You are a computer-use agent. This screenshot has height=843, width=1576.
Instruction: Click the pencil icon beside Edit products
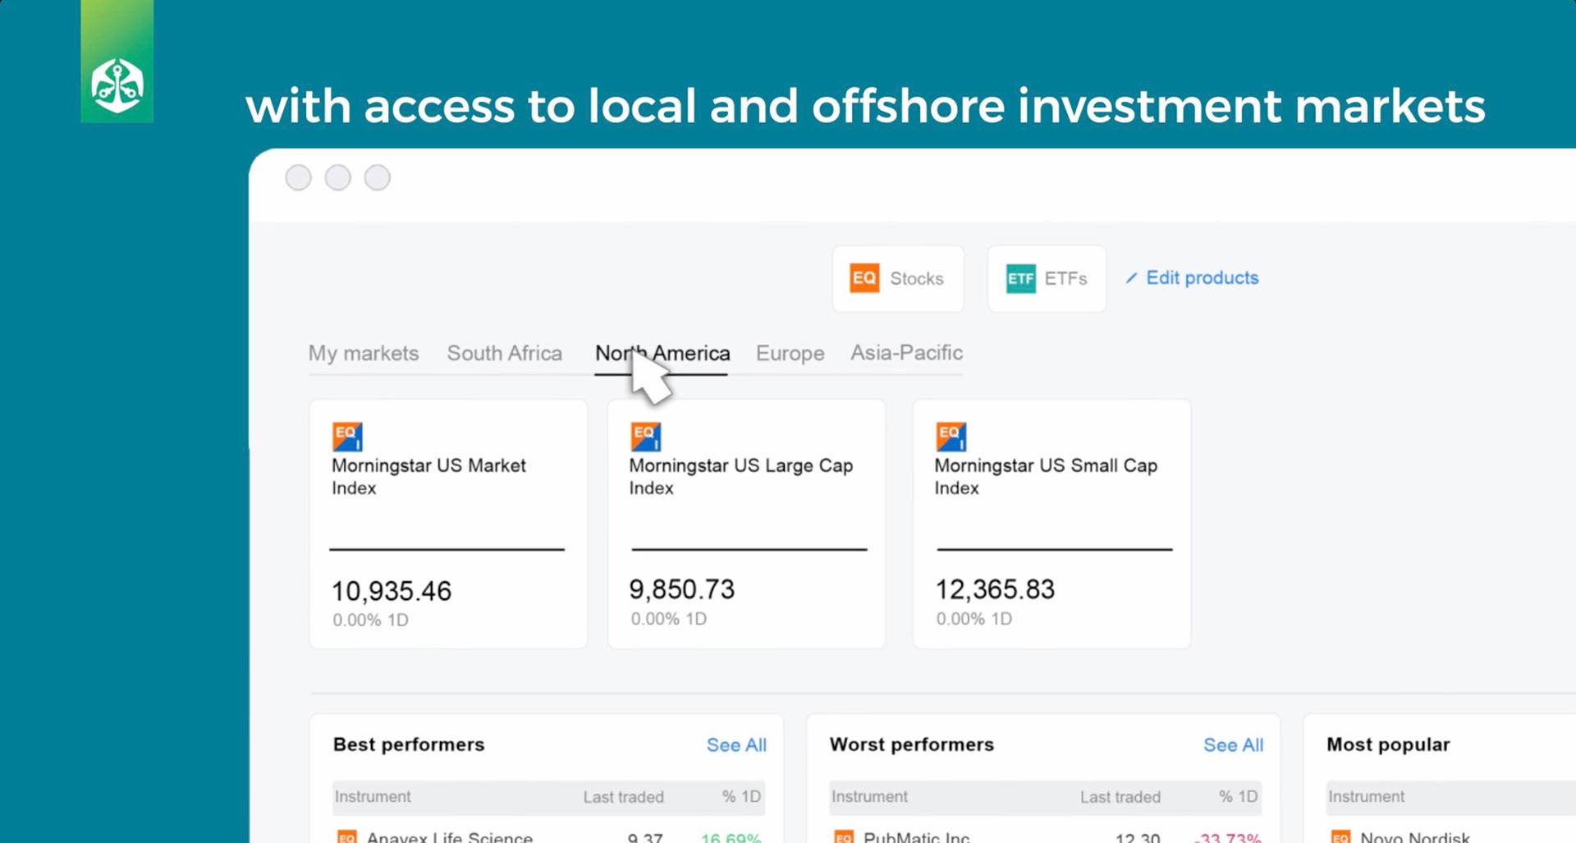(1131, 278)
